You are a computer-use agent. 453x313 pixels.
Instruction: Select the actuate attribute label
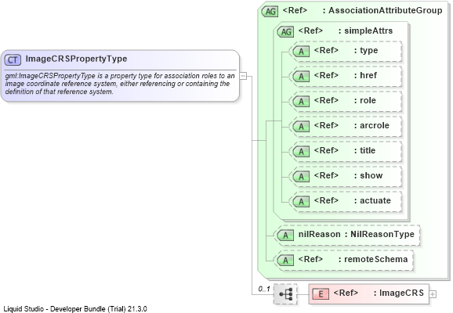coord(375,200)
